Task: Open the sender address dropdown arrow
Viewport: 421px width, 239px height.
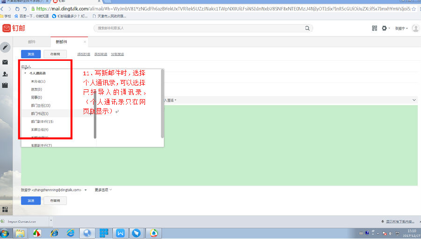Action: point(86,190)
